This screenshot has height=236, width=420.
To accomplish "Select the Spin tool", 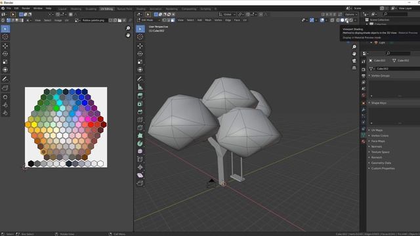I will [x=140, y=144].
